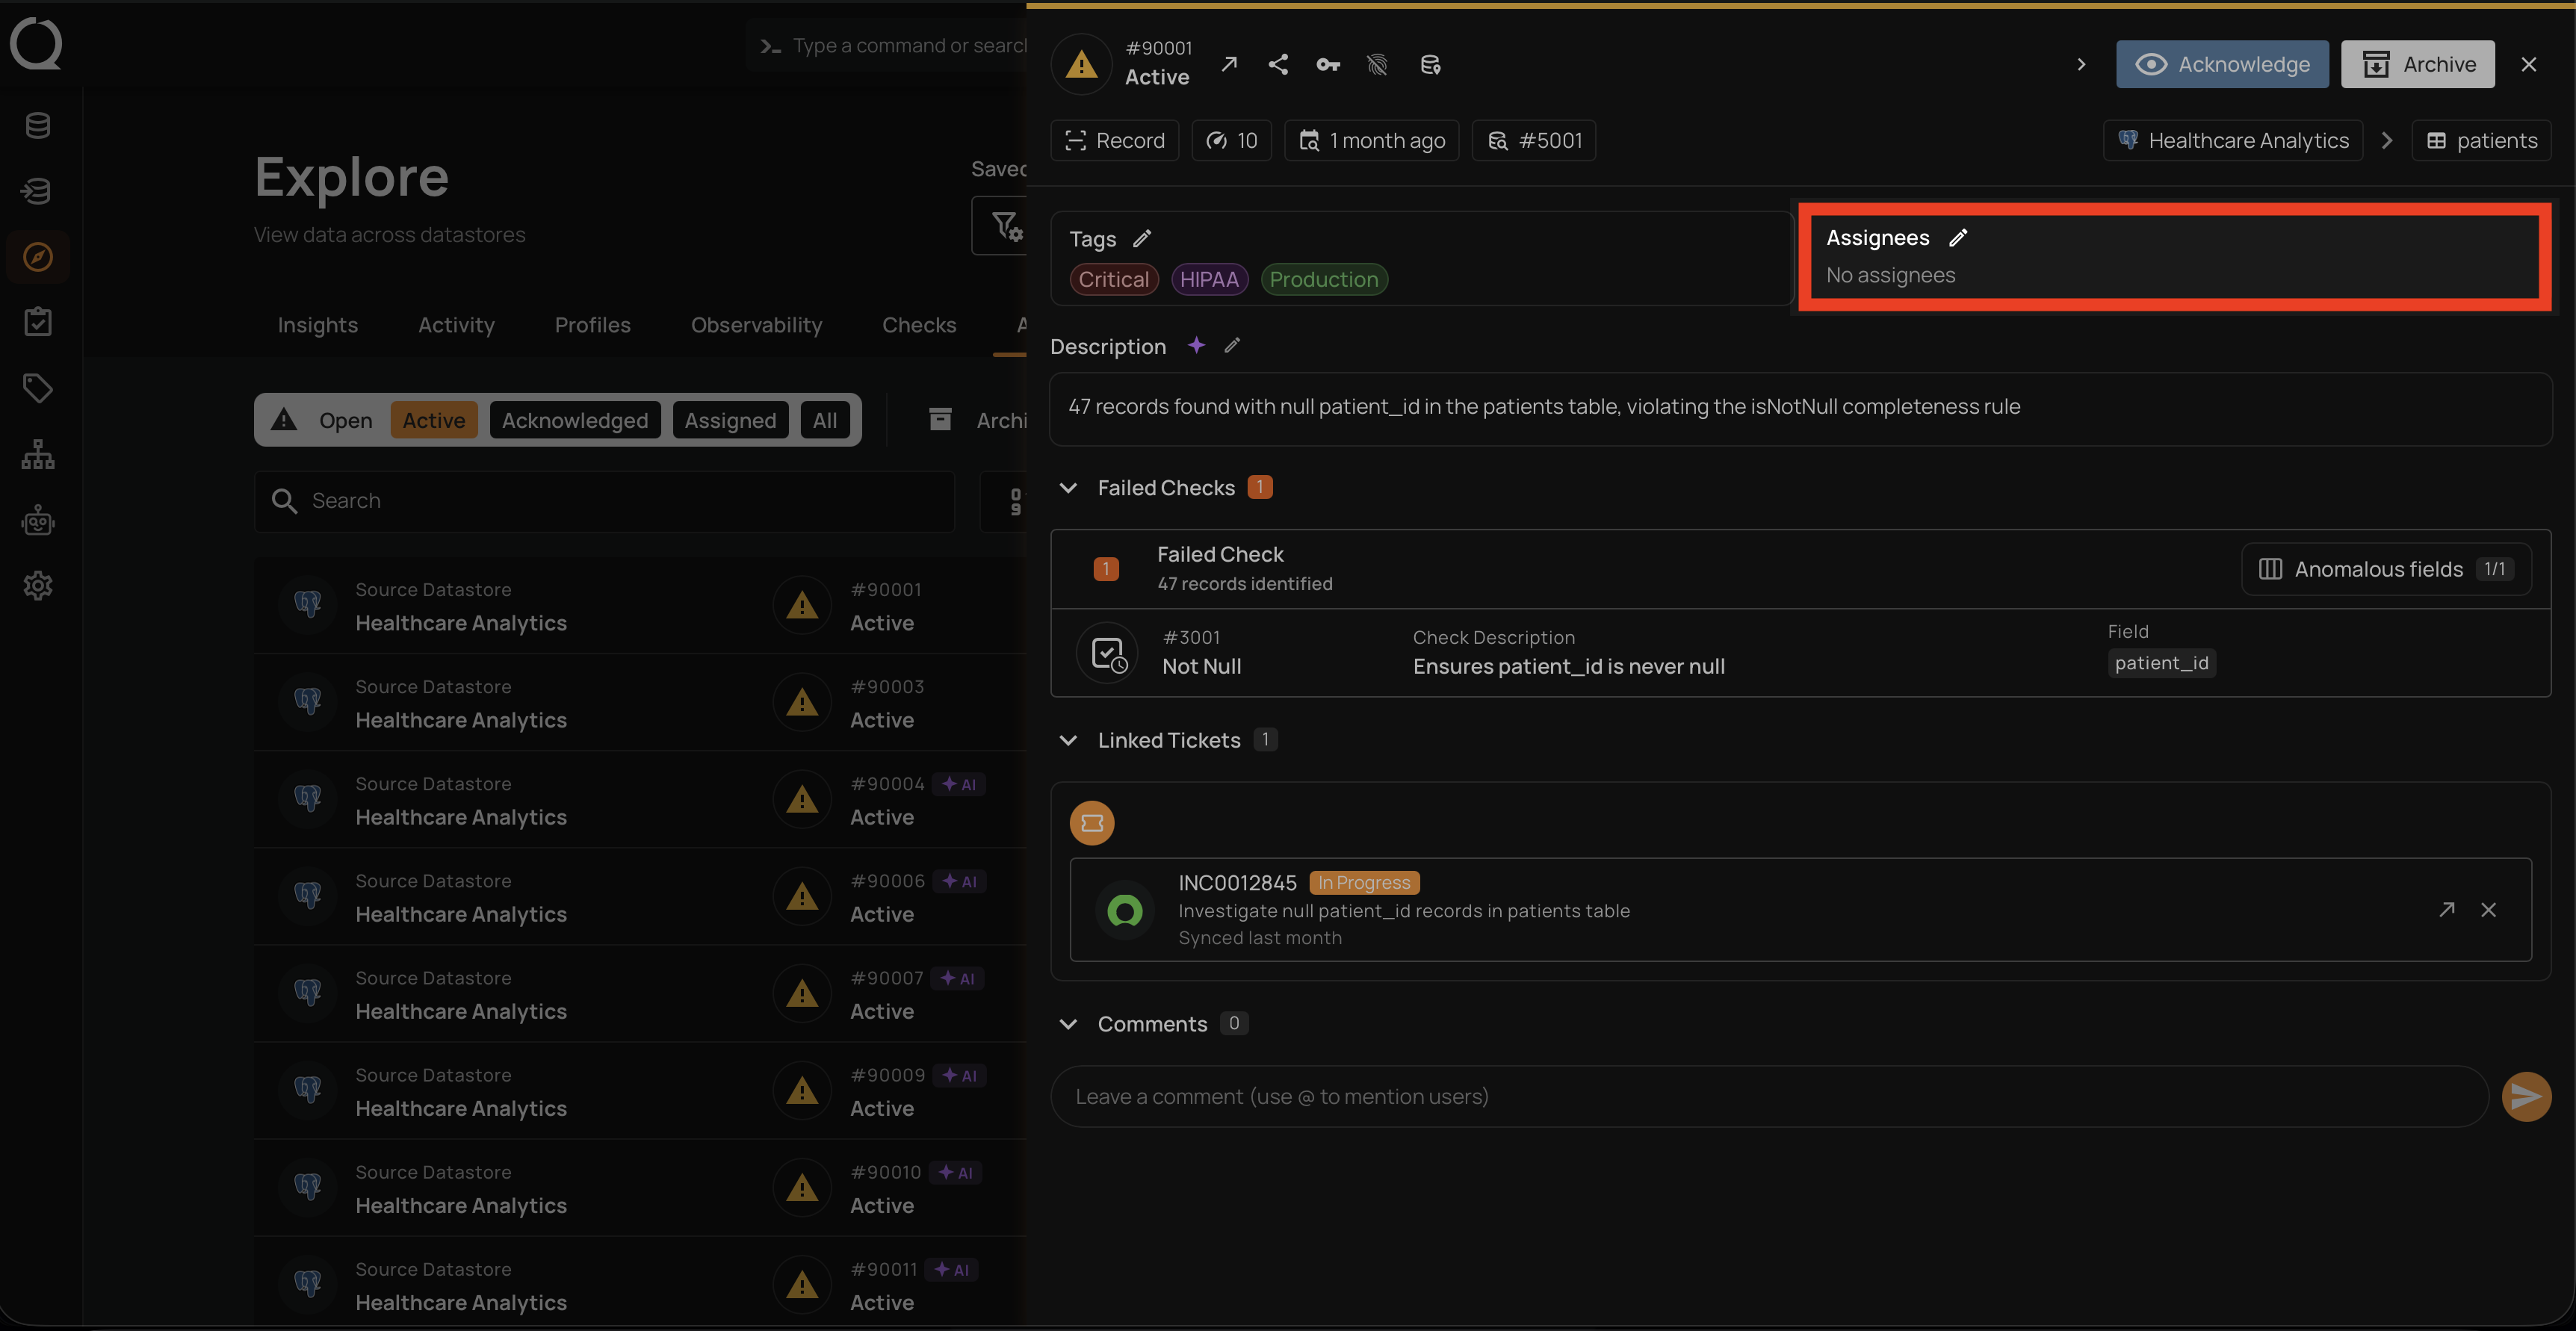Click the database settings icon in header
This screenshot has width=2576, height=1331.
click(1430, 64)
